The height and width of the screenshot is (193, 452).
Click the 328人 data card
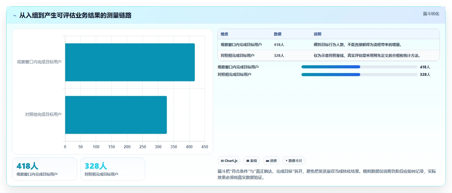(x=113, y=169)
